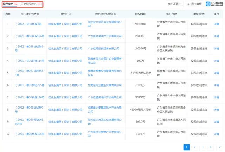Open row 10 case number (2021)粤06执保196号

(x=30, y=134)
